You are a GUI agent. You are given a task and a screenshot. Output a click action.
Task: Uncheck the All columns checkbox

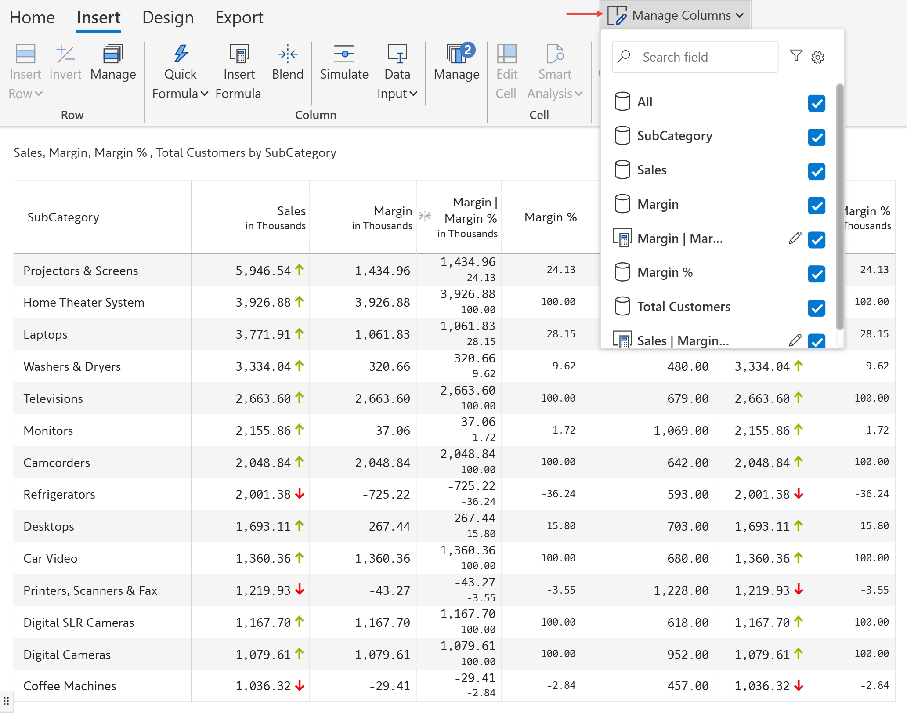[816, 103]
